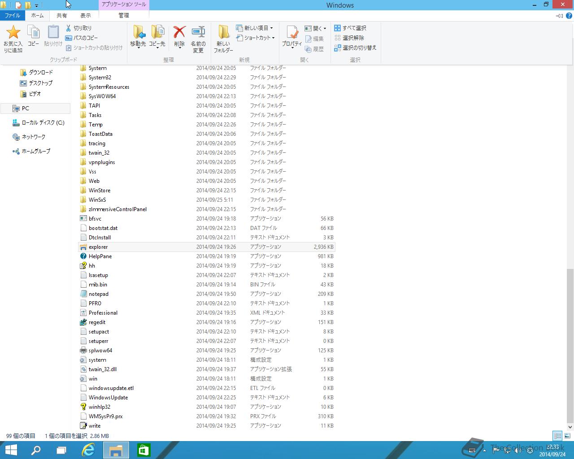This screenshot has width=574, height=459.
Task: Select the bfsvc application icon
Action: (x=83, y=218)
